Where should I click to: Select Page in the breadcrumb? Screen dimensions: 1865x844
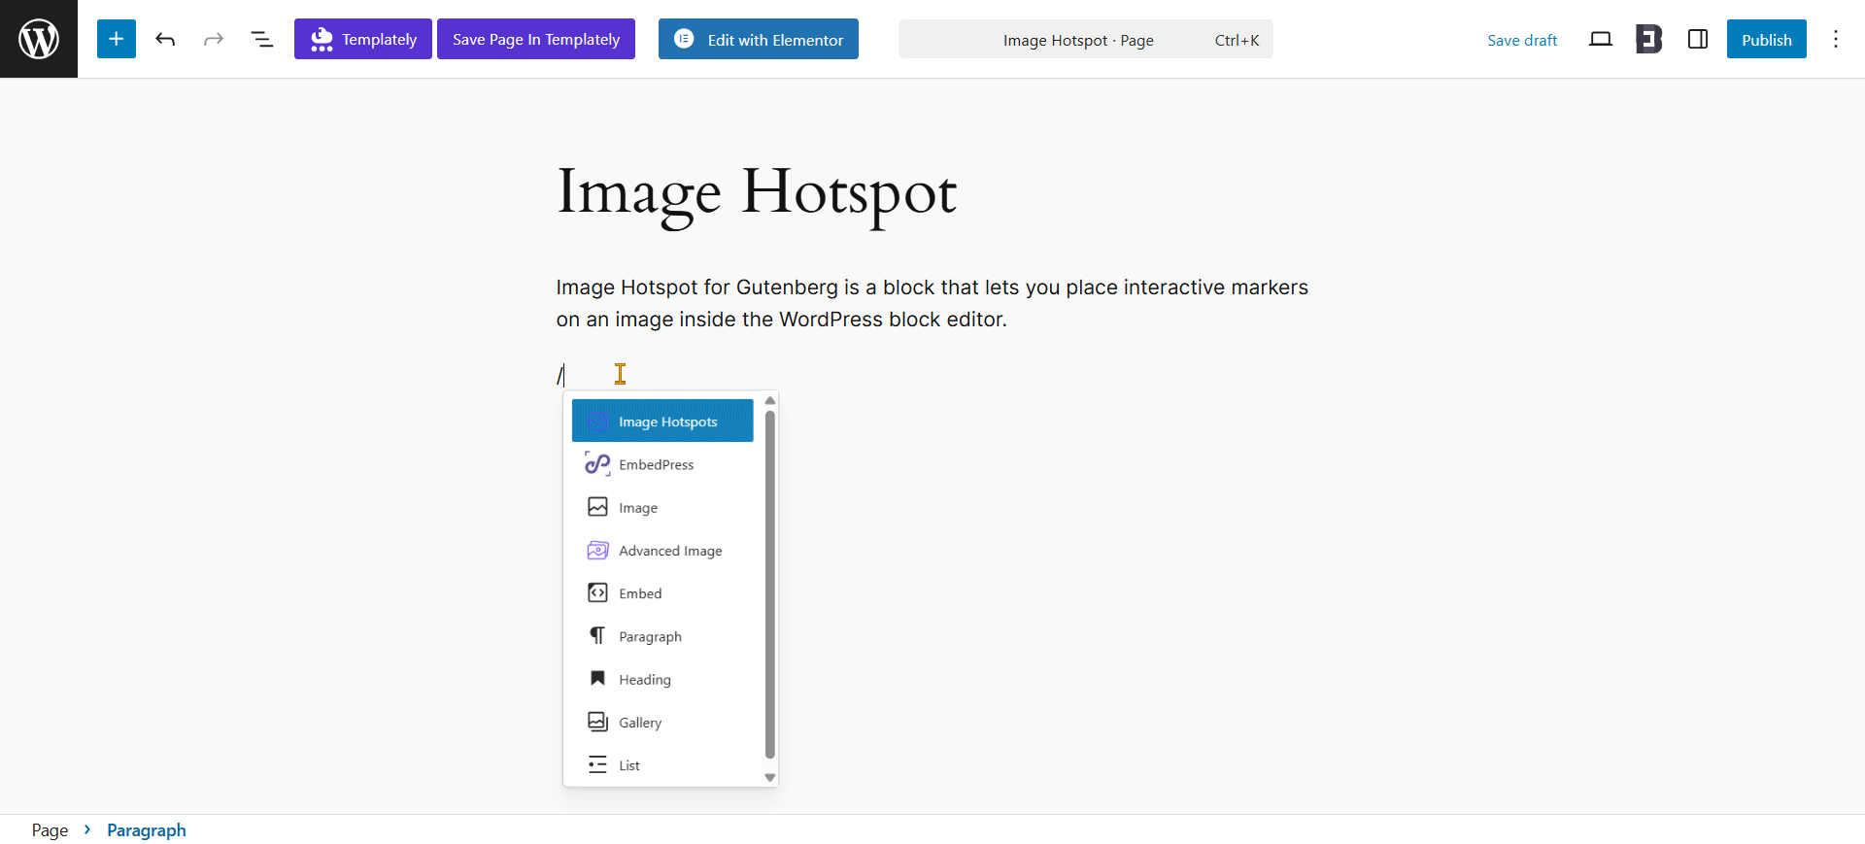50,829
